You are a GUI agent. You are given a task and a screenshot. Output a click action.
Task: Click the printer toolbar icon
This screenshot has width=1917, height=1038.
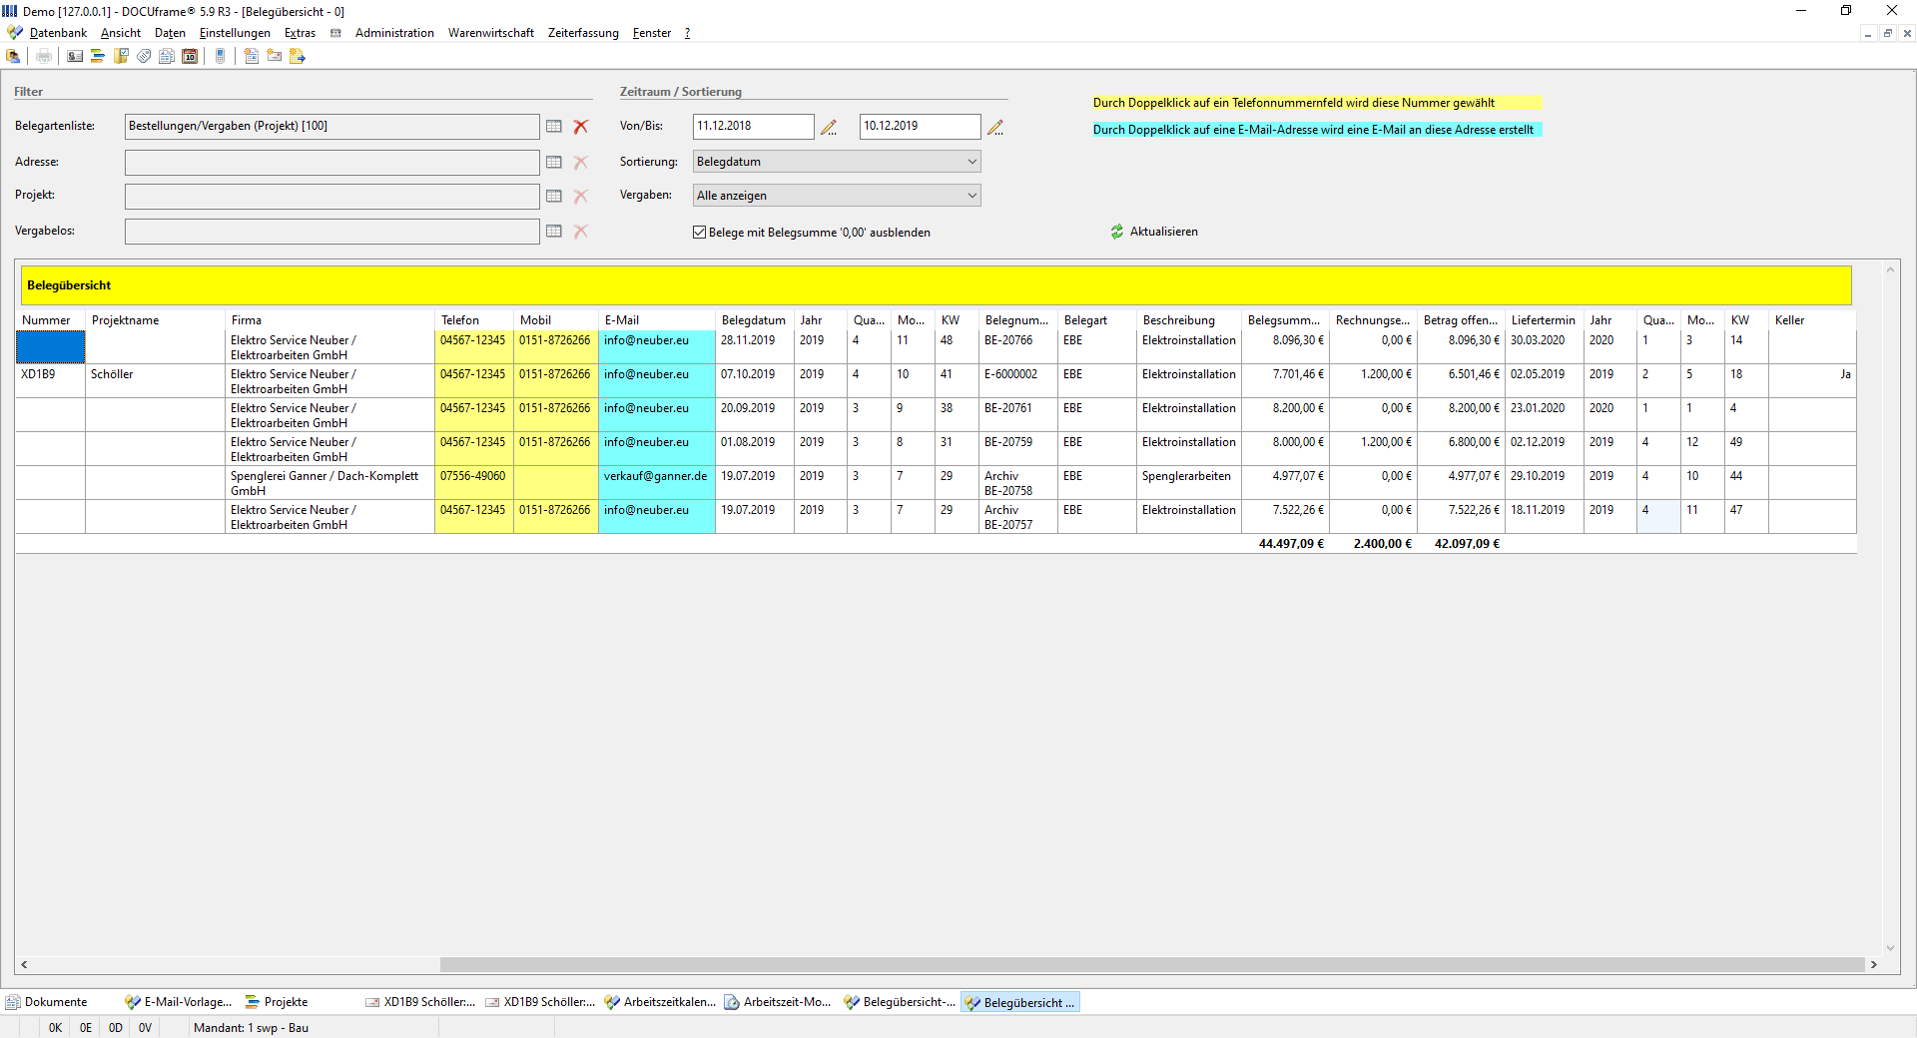tap(44, 56)
